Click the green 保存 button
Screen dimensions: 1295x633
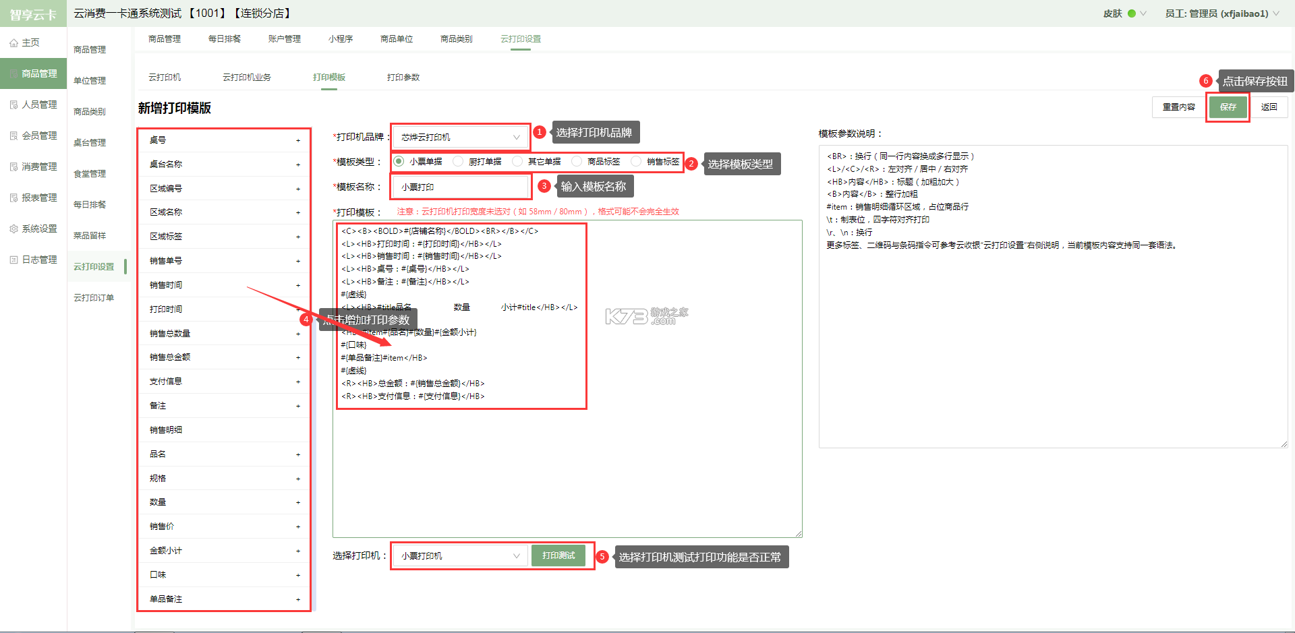(x=1228, y=107)
